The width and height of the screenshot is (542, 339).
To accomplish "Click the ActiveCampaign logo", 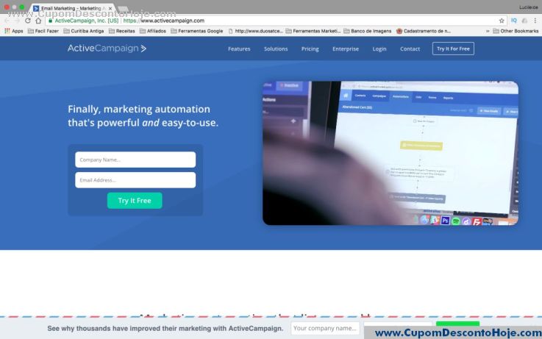I will pos(107,49).
